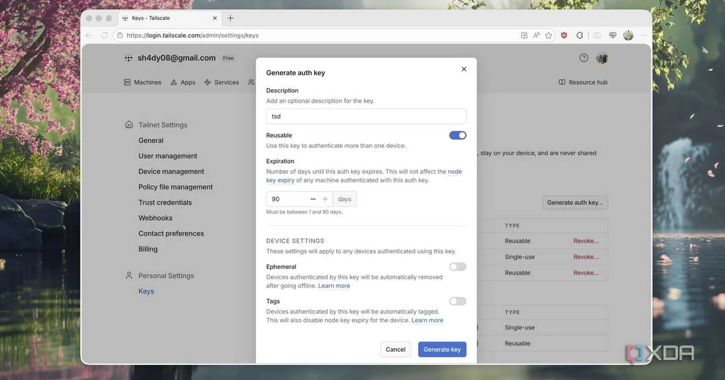725x380 pixels.
Task: Close the Generate auth key dialog
Action: coord(464,69)
